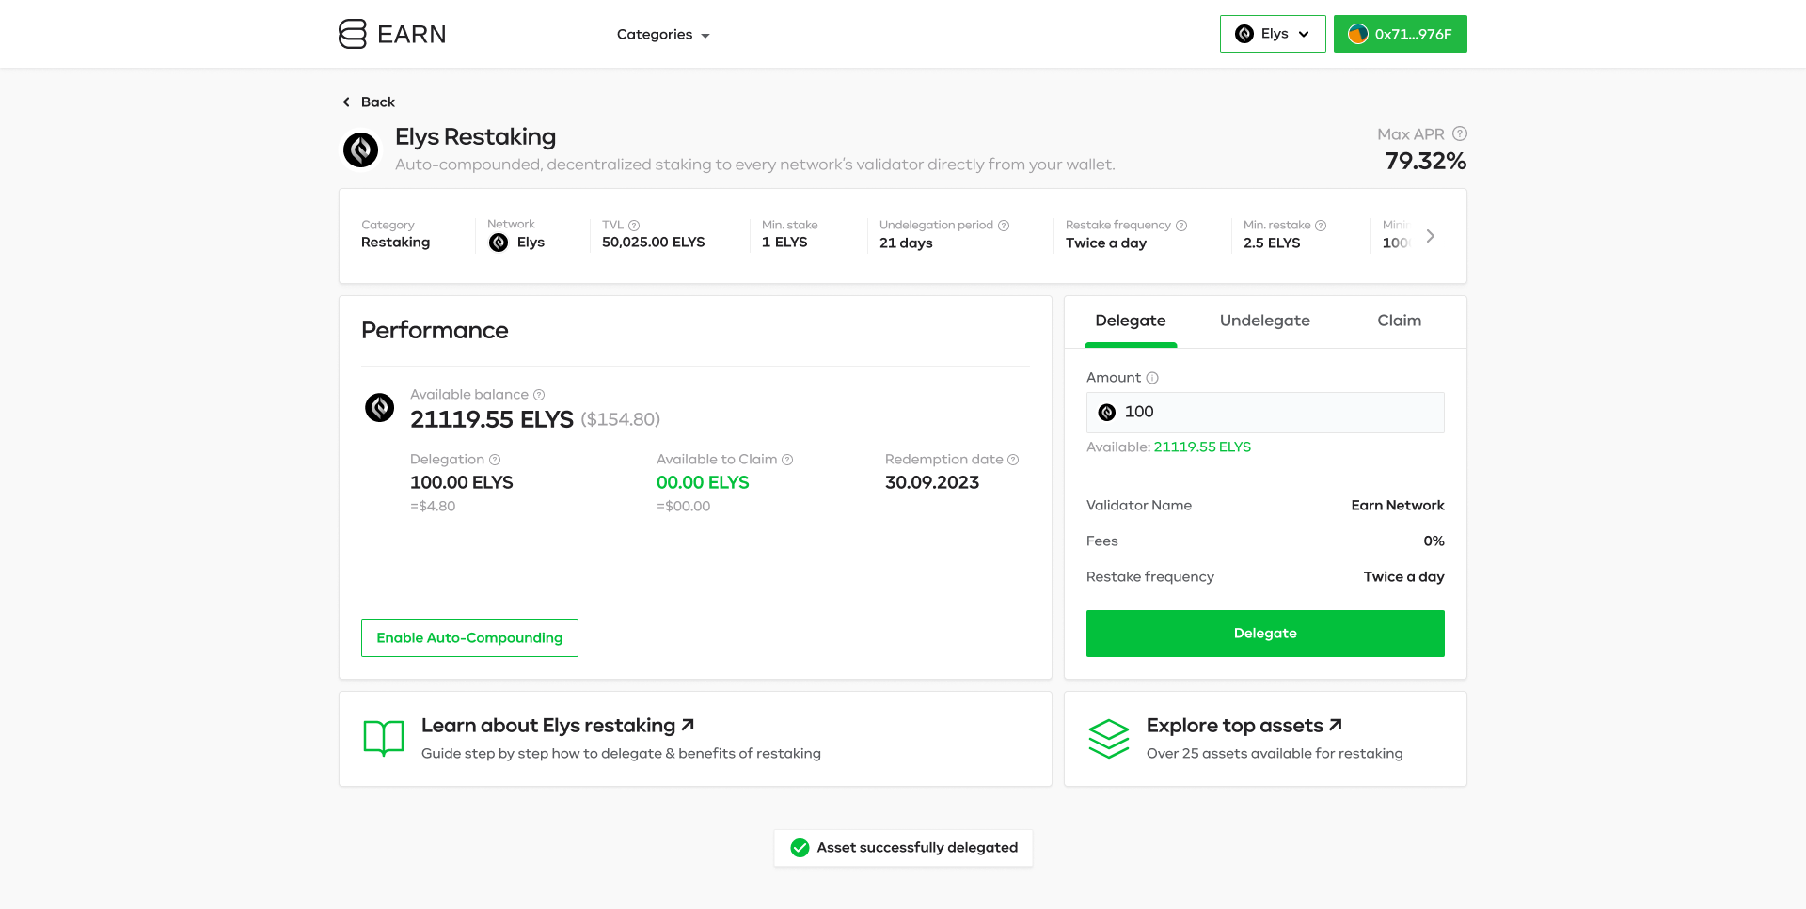Click the 21 days undelegation value
Screen dimensions: 1806x909
click(906, 243)
